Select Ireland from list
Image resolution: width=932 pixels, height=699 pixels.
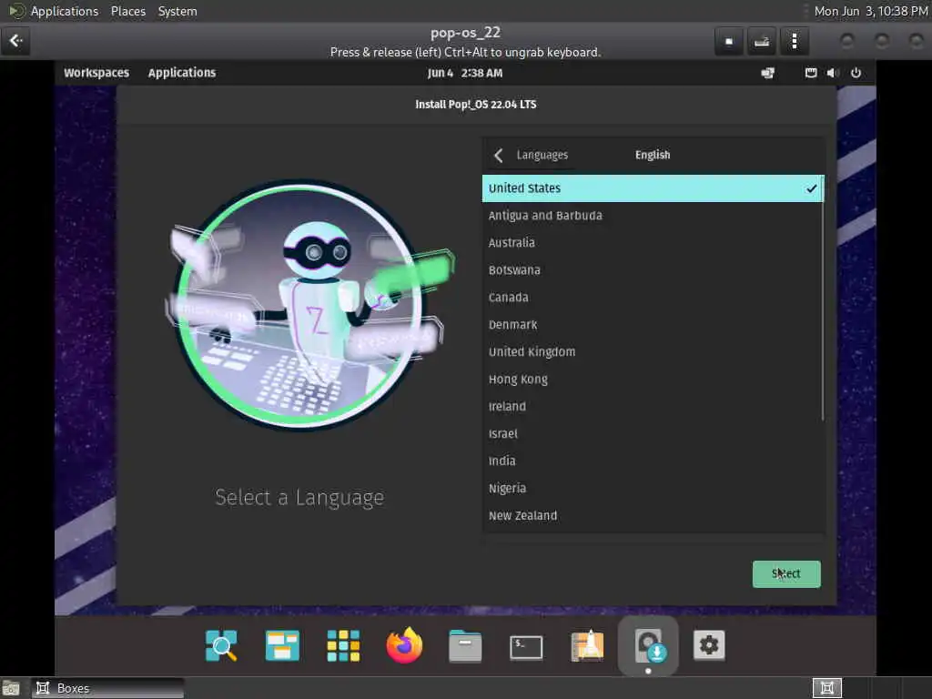click(x=653, y=407)
